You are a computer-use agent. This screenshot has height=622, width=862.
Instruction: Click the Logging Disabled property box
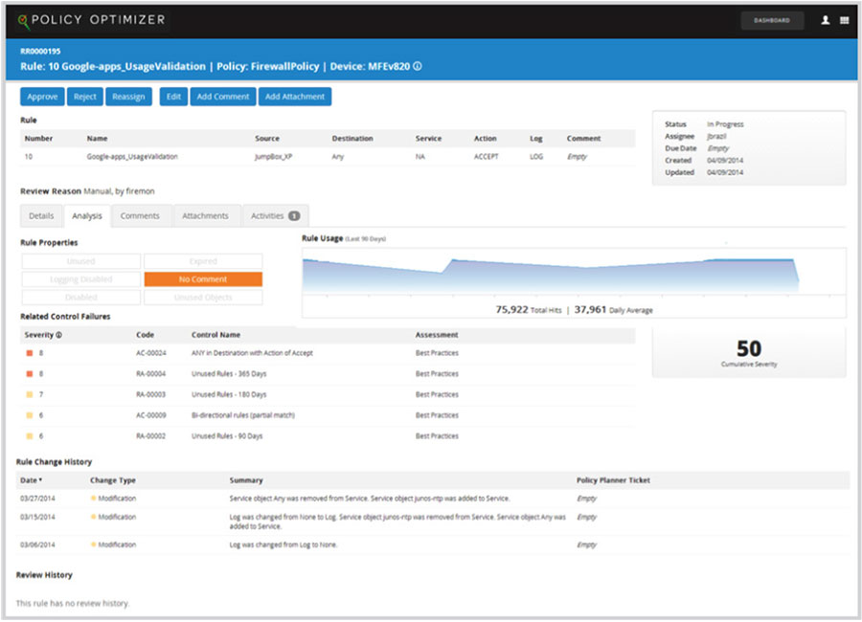click(80, 279)
